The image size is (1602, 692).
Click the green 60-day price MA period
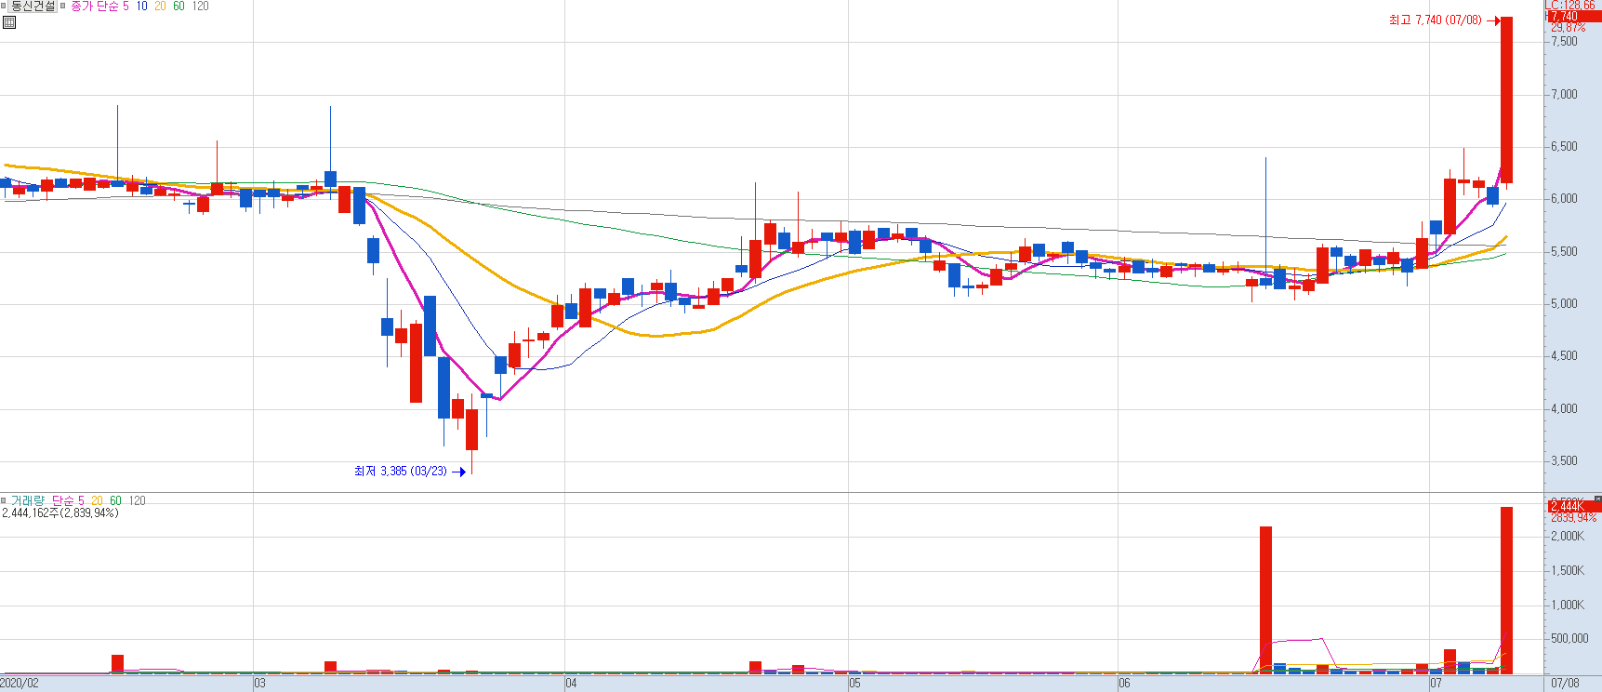pos(179,7)
